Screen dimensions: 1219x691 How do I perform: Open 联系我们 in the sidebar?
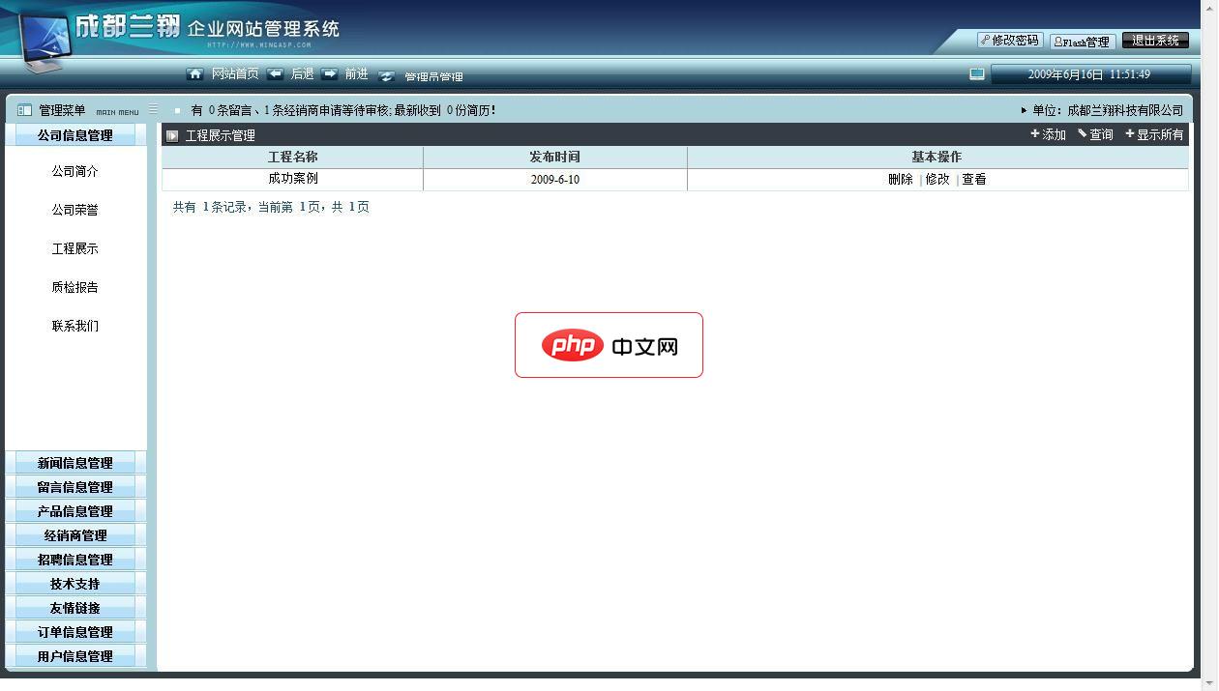[x=75, y=327]
